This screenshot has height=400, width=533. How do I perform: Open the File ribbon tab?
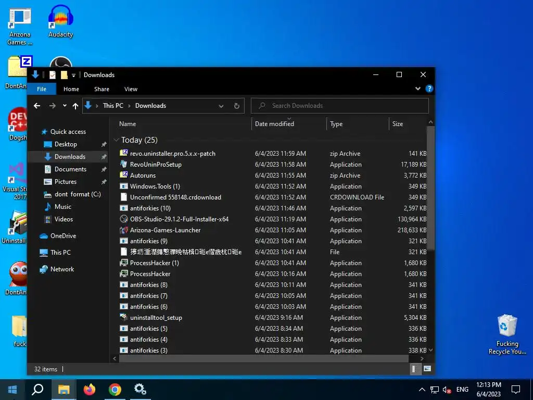(x=42, y=89)
